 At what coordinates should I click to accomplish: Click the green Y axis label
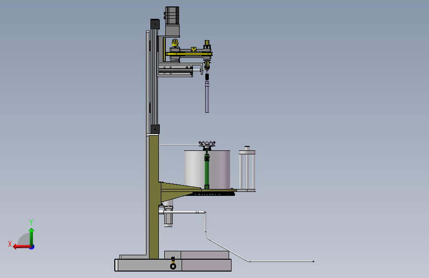pyautogui.click(x=31, y=222)
